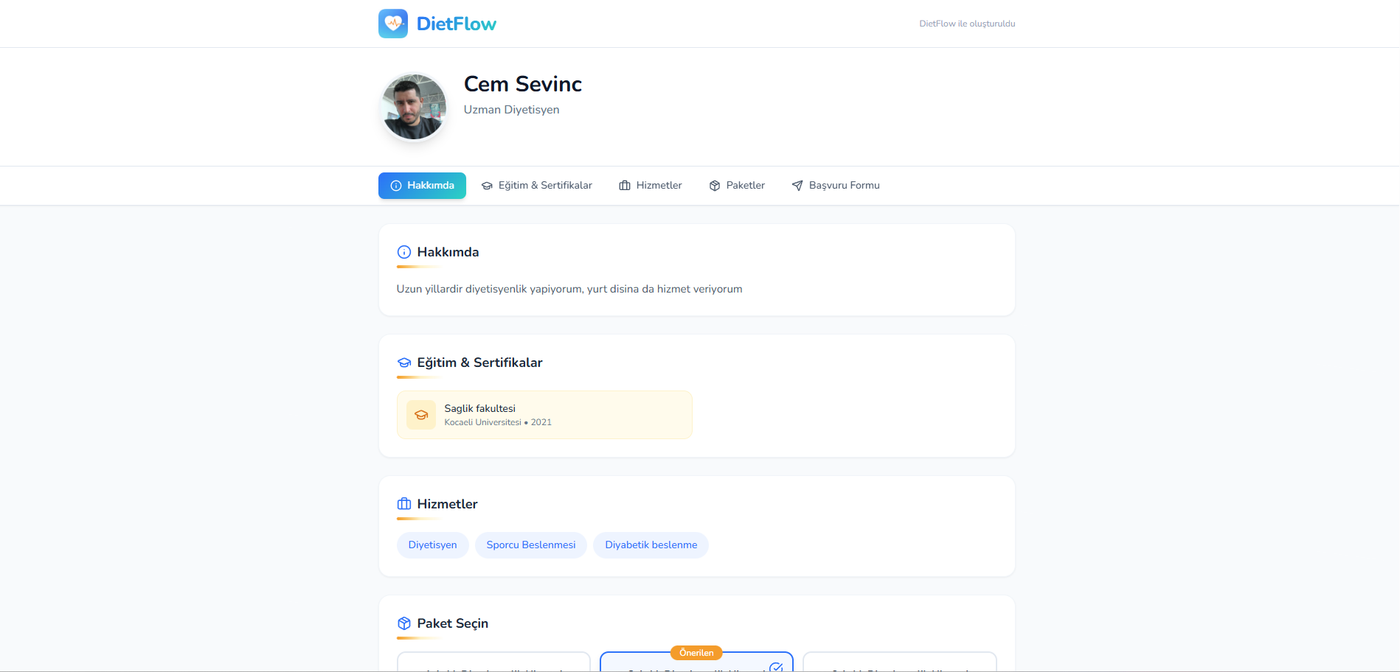The height and width of the screenshot is (672, 1400).
Task: Click the orange graduation cap on Saglik fakultesi card
Action: tap(421, 415)
